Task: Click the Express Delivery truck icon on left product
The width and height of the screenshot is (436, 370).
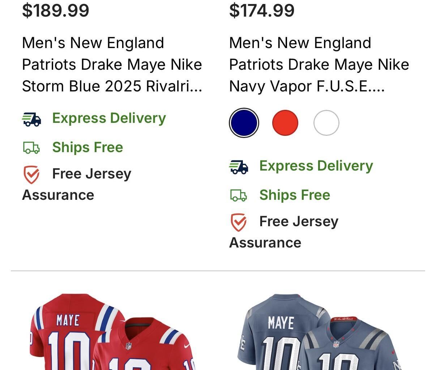Action: tap(32, 119)
